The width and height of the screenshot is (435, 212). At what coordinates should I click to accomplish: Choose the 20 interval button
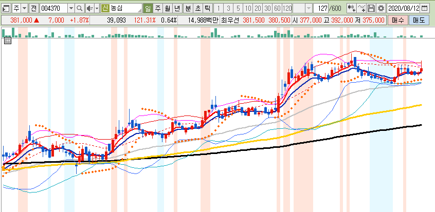258,8
